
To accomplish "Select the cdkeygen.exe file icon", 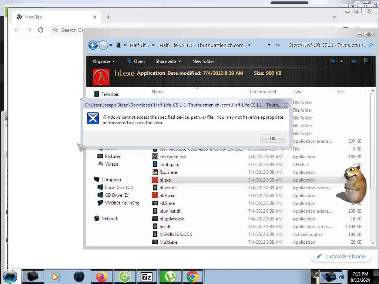I will 155,156.
